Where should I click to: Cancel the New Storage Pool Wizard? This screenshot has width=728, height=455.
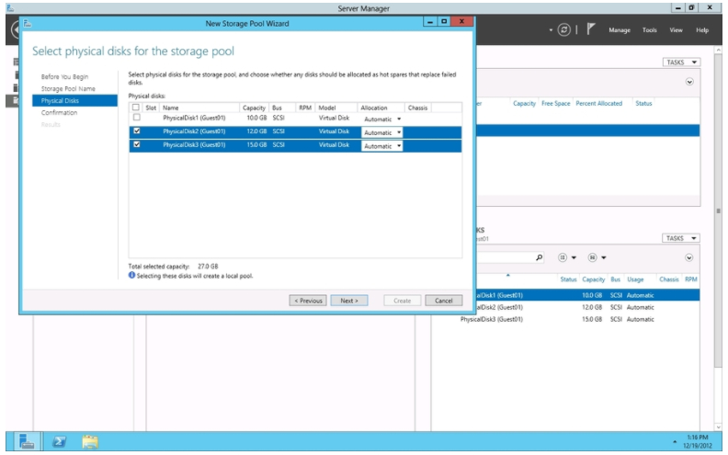pyautogui.click(x=443, y=301)
